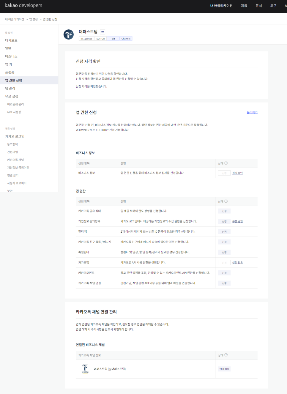Open 도구 menu in top navigation
Screen dimensions: 287x394
pyautogui.click(x=273, y=6)
